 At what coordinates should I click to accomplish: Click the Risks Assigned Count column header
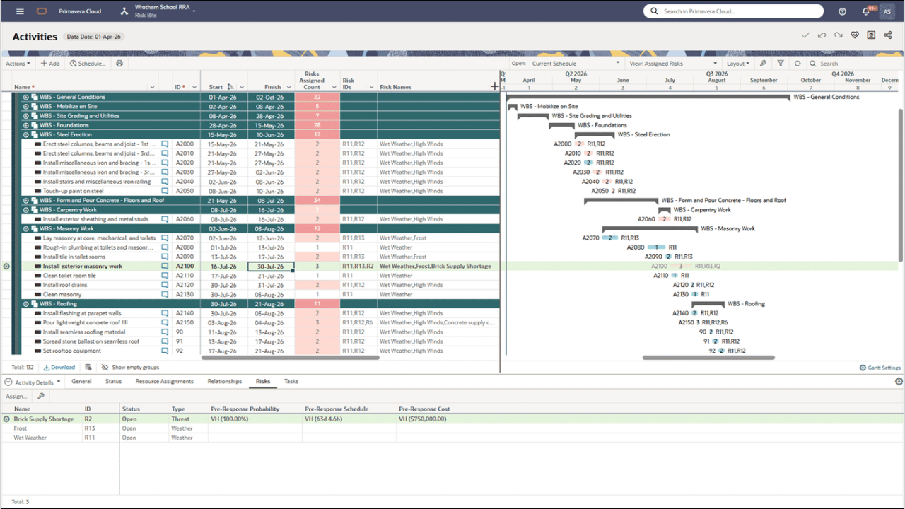[312, 81]
